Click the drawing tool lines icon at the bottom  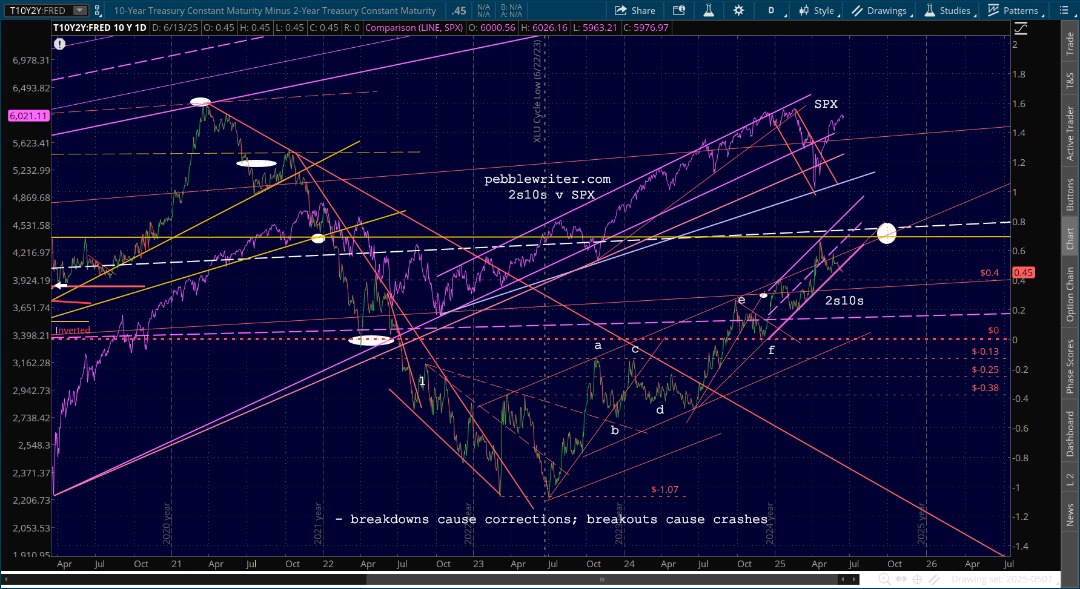(x=936, y=579)
